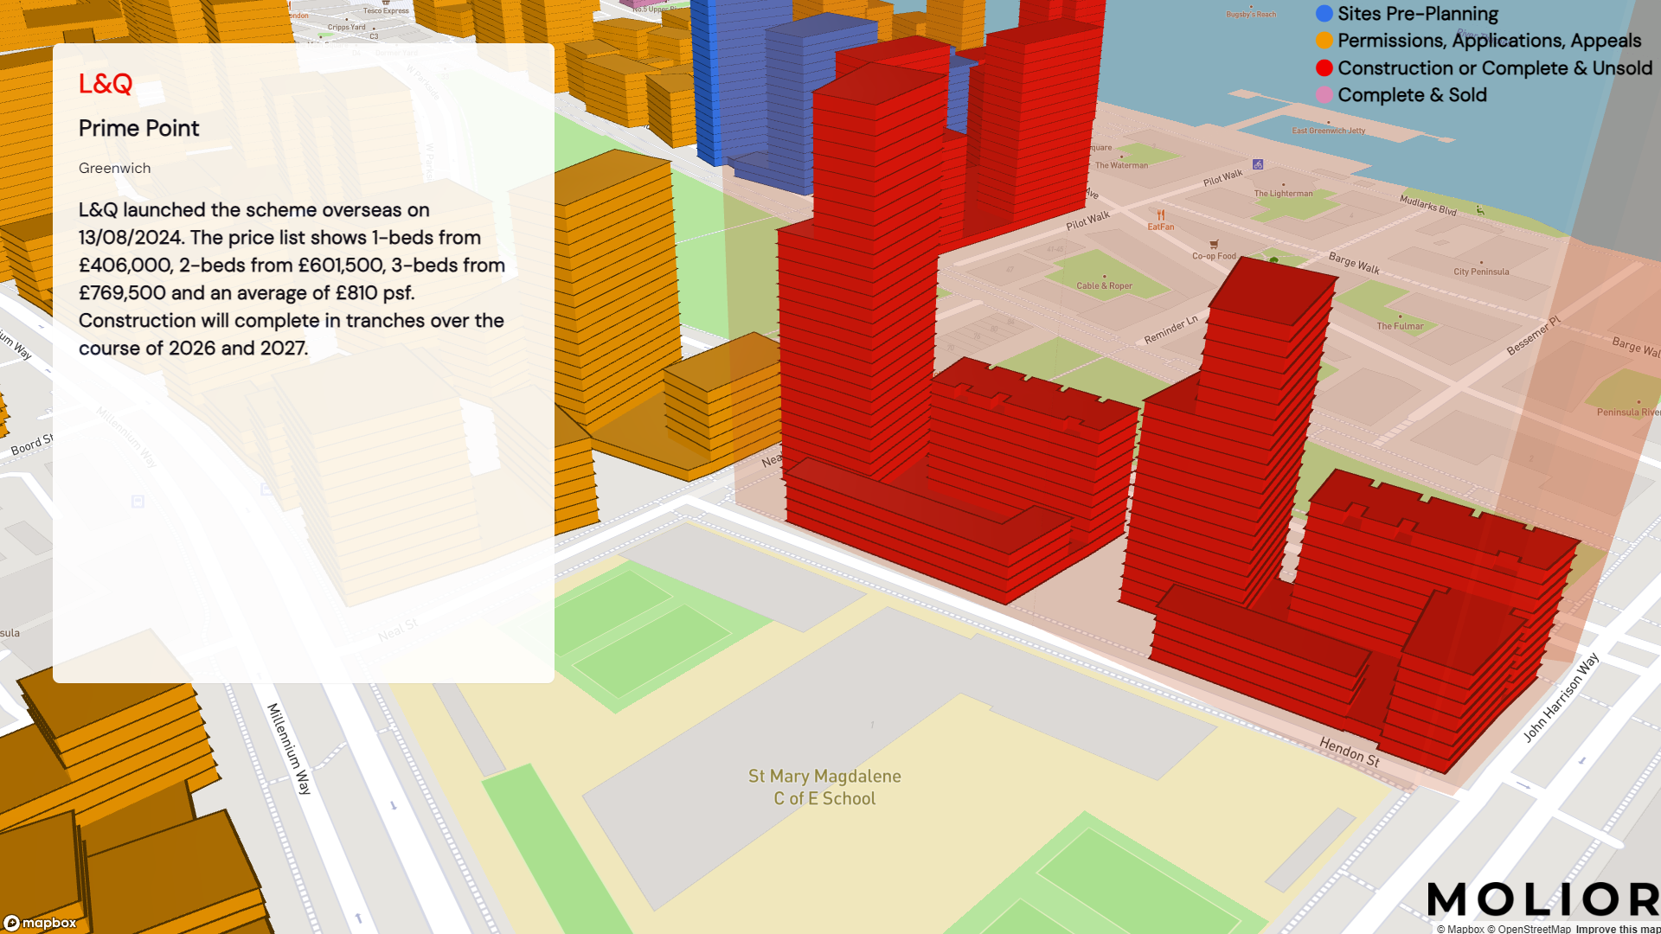Screen dimensions: 1661x934
Task: Click the East Greenwich Jetty label
Action: (1328, 131)
